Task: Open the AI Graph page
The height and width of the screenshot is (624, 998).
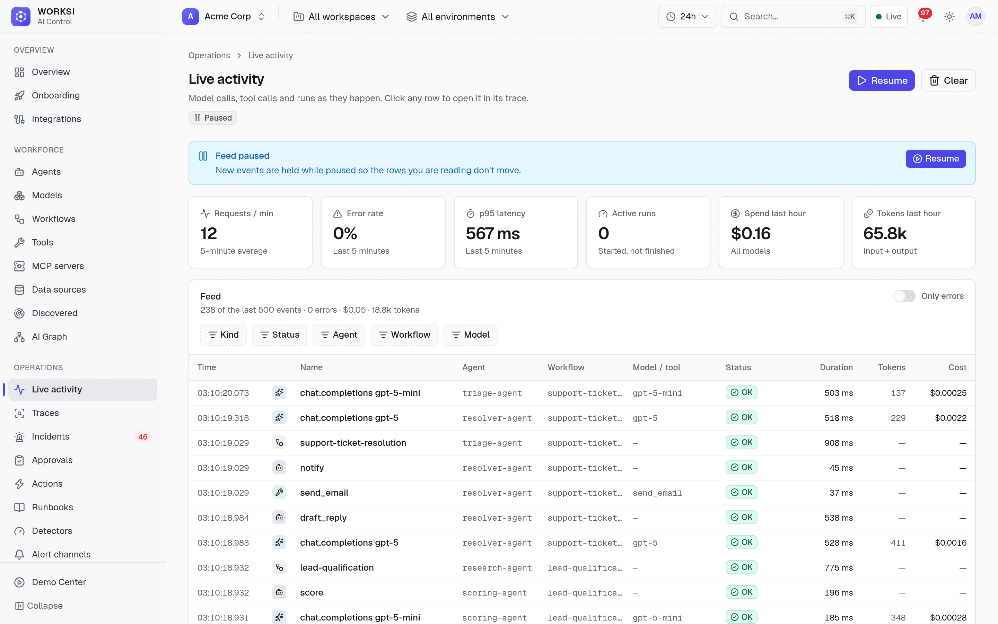Action: (82, 337)
